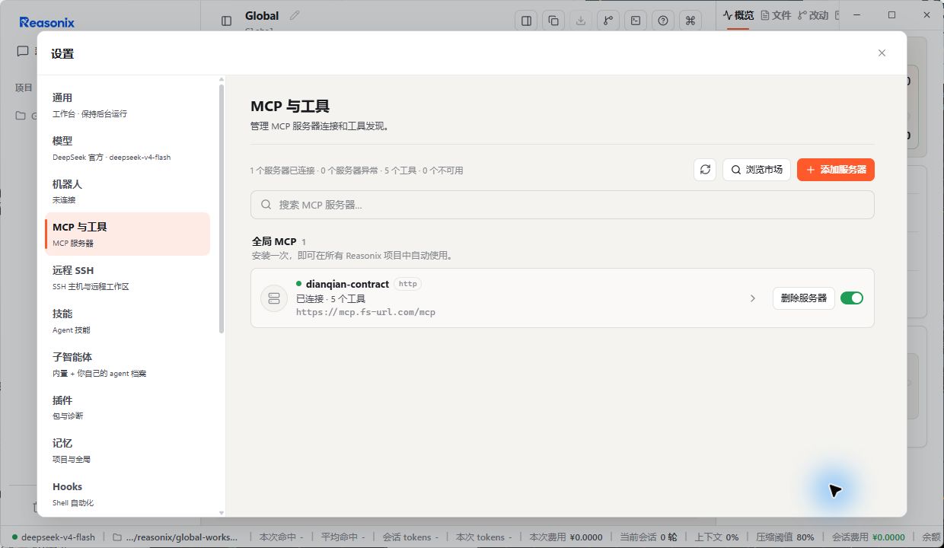This screenshot has height=548, width=944.
Task: Click the dianqian-contract server name
Action: (x=347, y=284)
